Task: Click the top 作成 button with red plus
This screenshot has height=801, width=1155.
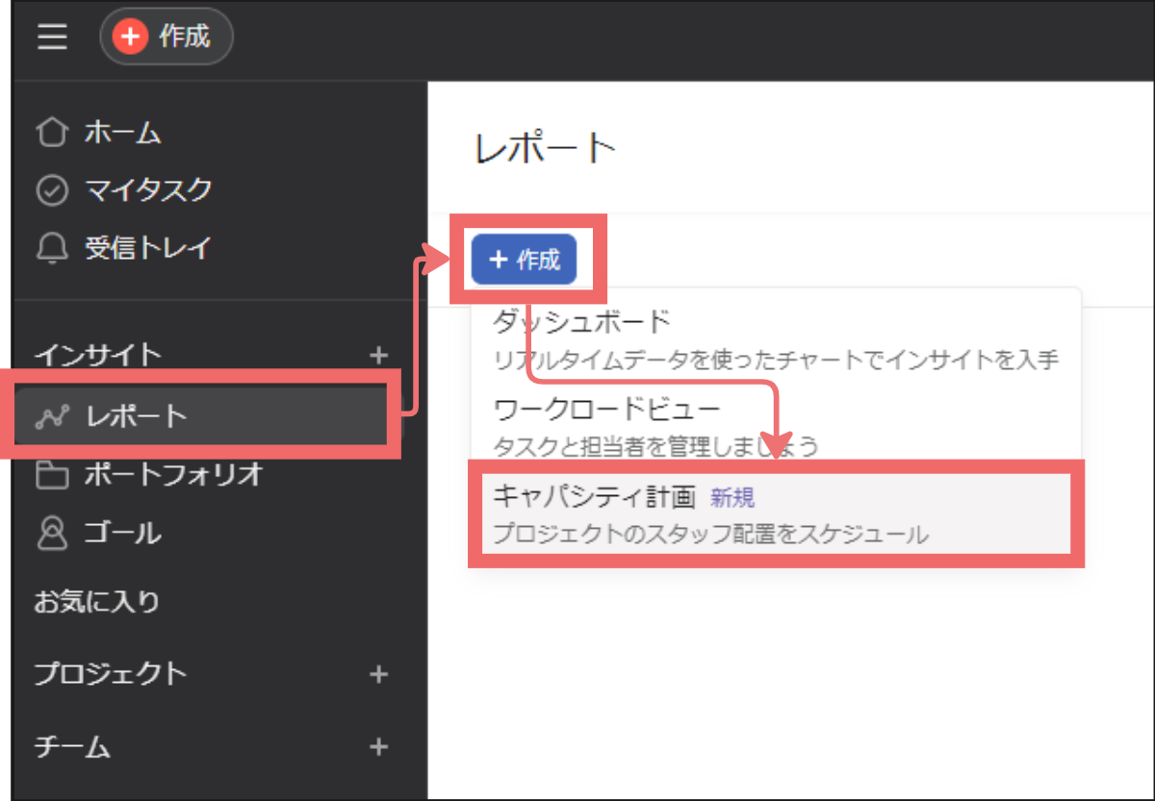Action: click(x=166, y=37)
